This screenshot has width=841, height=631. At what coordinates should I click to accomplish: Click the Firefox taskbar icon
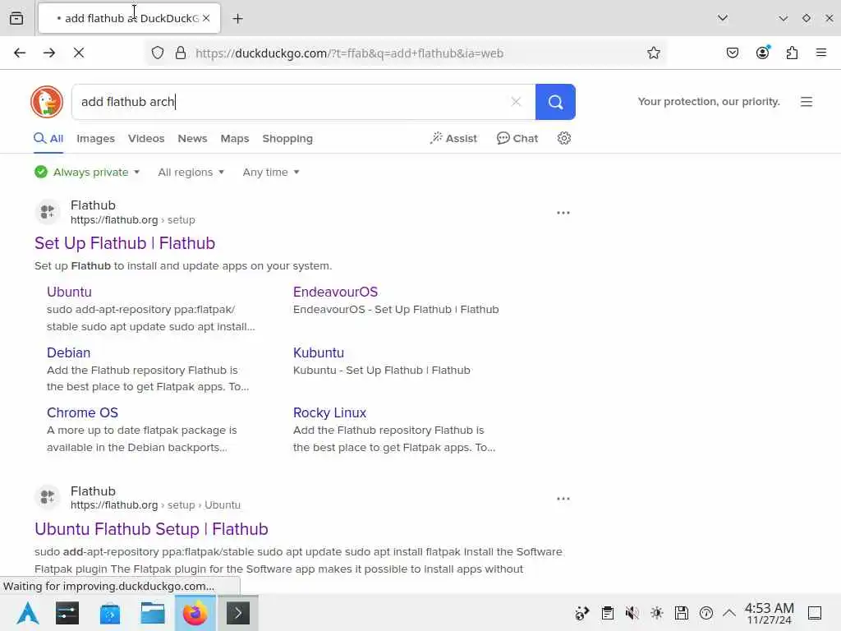[x=195, y=613]
